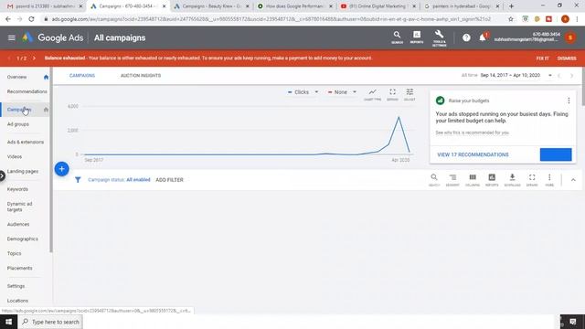Switch to painters in hyderabad Google tab
Viewport: 585px width, 329px height.
461,6
